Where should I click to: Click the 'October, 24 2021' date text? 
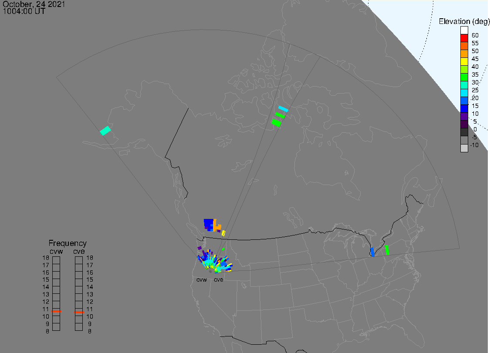(x=34, y=4)
